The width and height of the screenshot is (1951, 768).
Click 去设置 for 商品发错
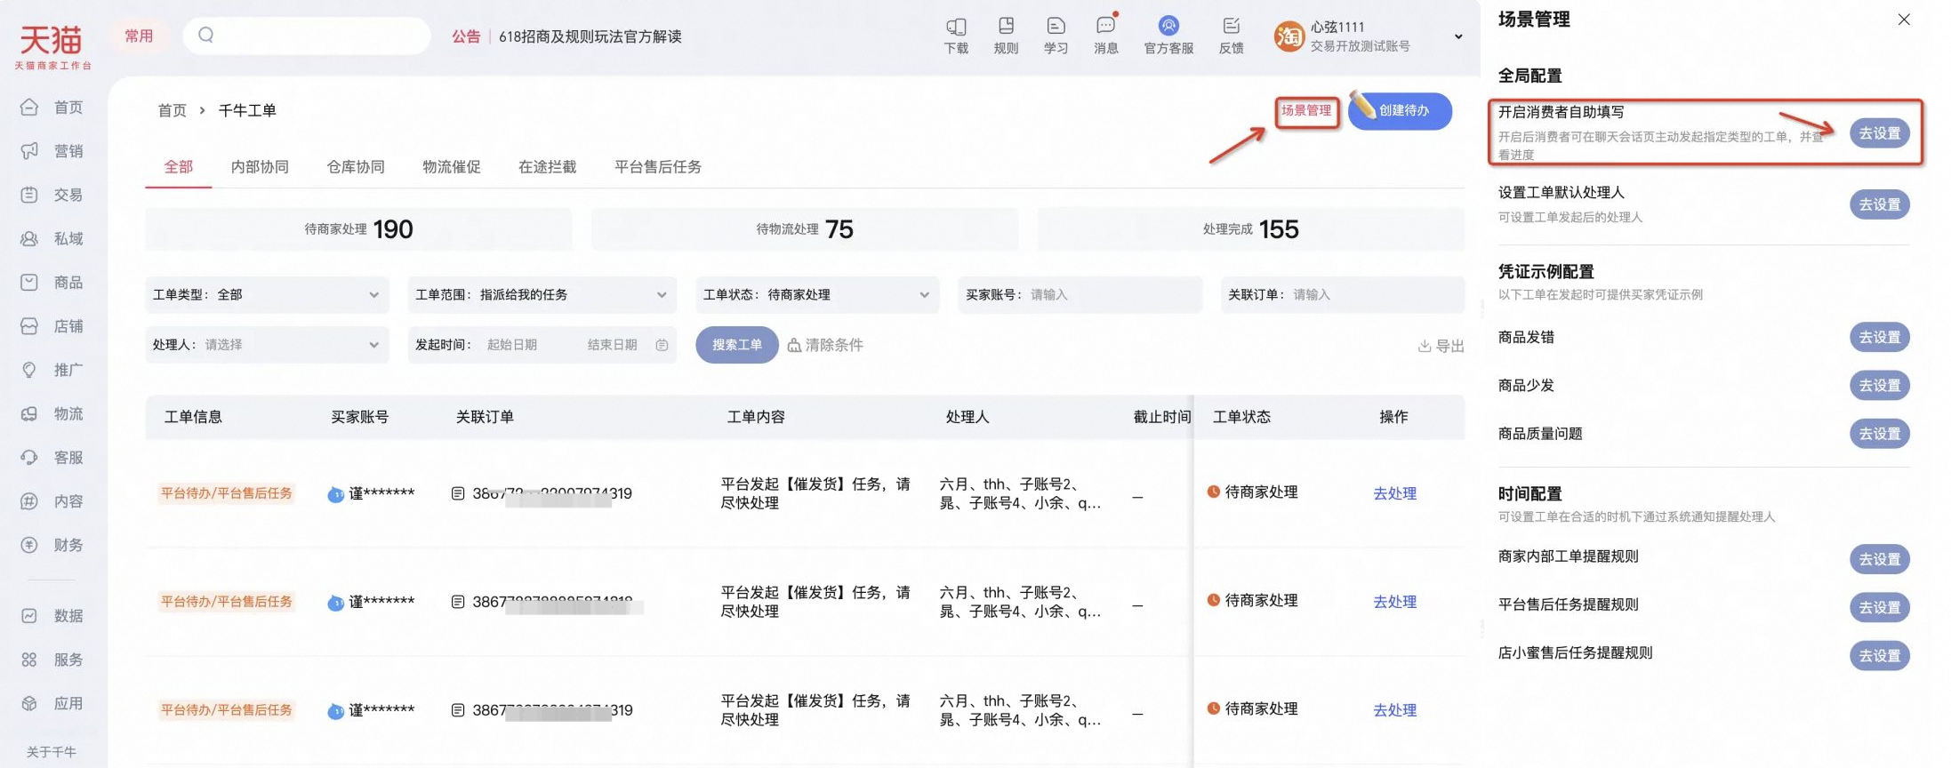tap(1880, 338)
